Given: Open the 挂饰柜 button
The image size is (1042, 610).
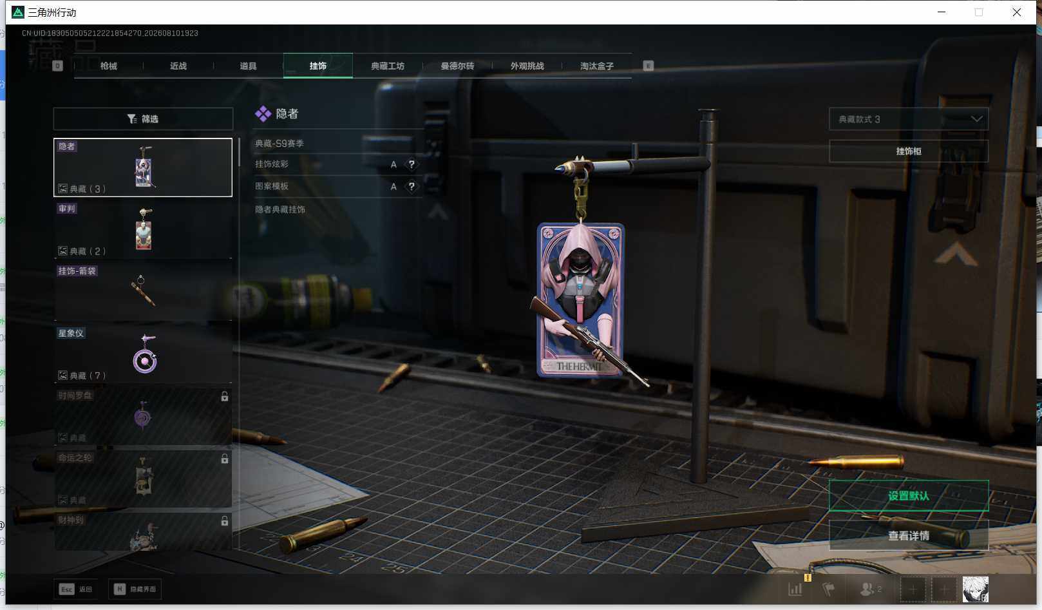Looking at the screenshot, I should 909,151.
